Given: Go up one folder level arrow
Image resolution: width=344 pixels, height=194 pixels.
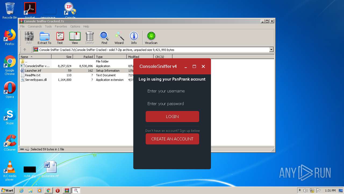Looking at the screenshot, I should click(25, 50).
